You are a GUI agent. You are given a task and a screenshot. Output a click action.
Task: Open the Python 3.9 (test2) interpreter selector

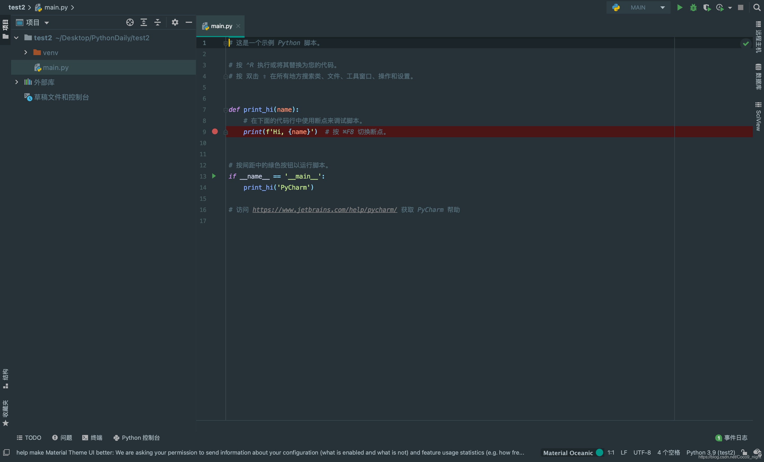coord(710,452)
